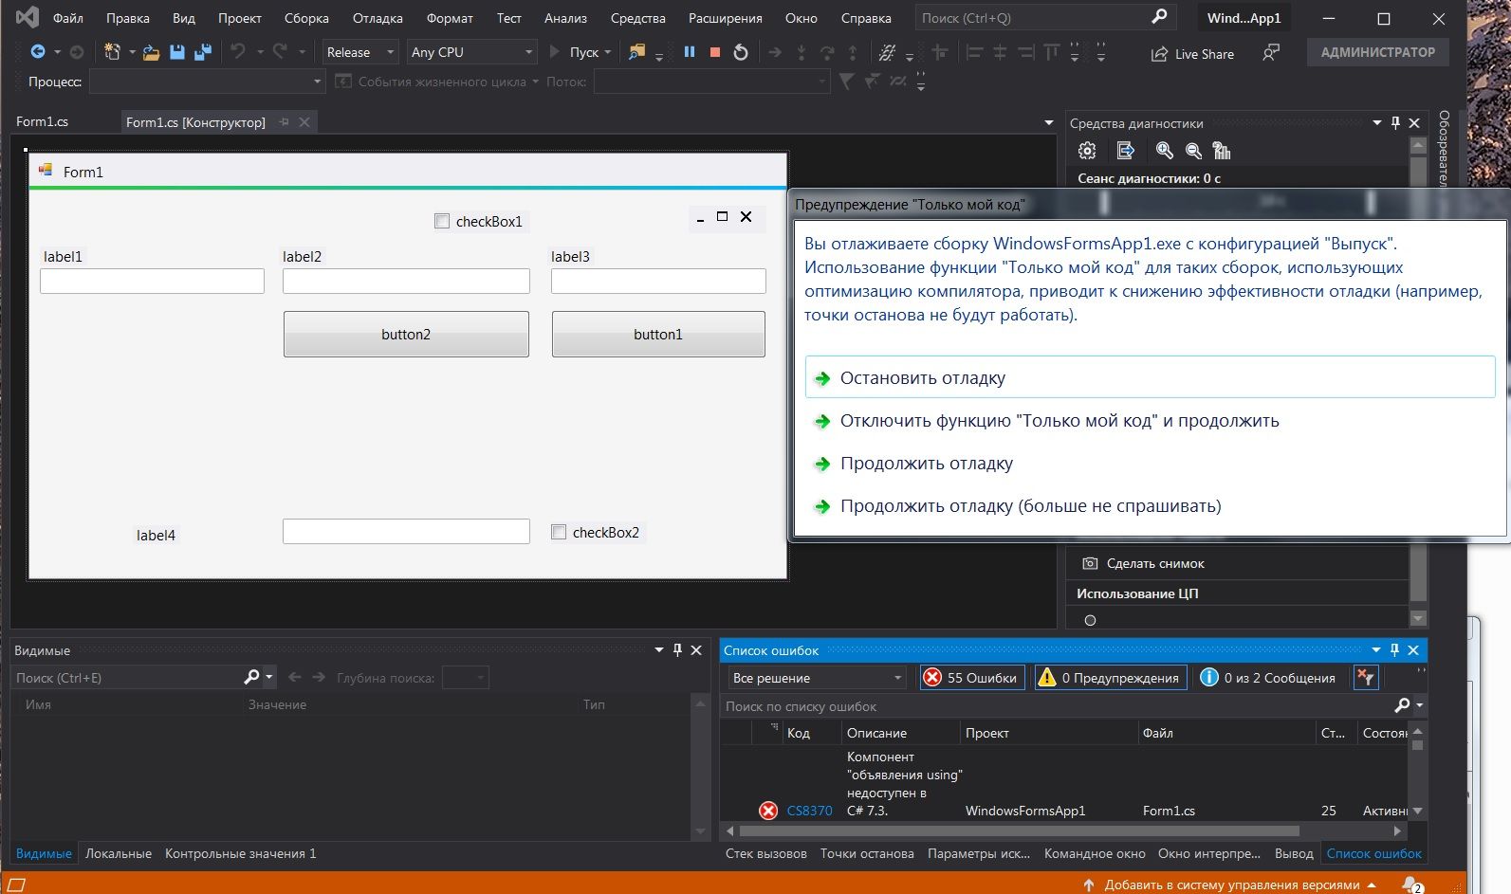Viewport: 1511px width, 894px height.
Task: Open the Отладка menu
Action: click(378, 18)
